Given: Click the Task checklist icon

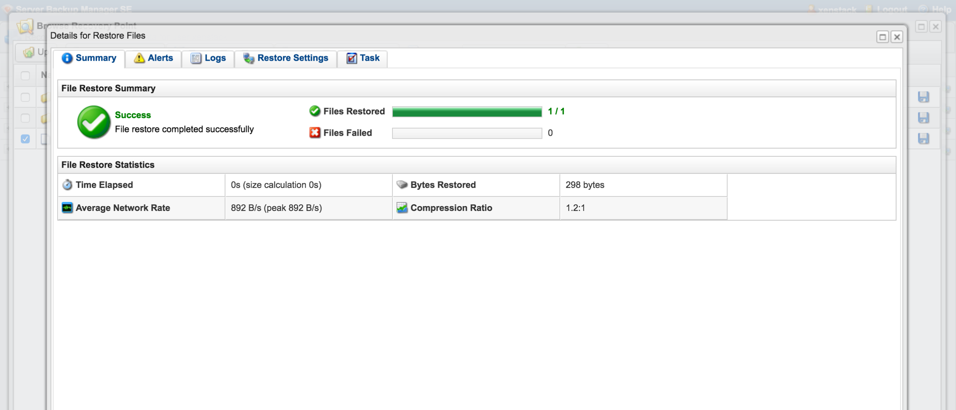Looking at the screenshot, I should click(x=351, y=58).
